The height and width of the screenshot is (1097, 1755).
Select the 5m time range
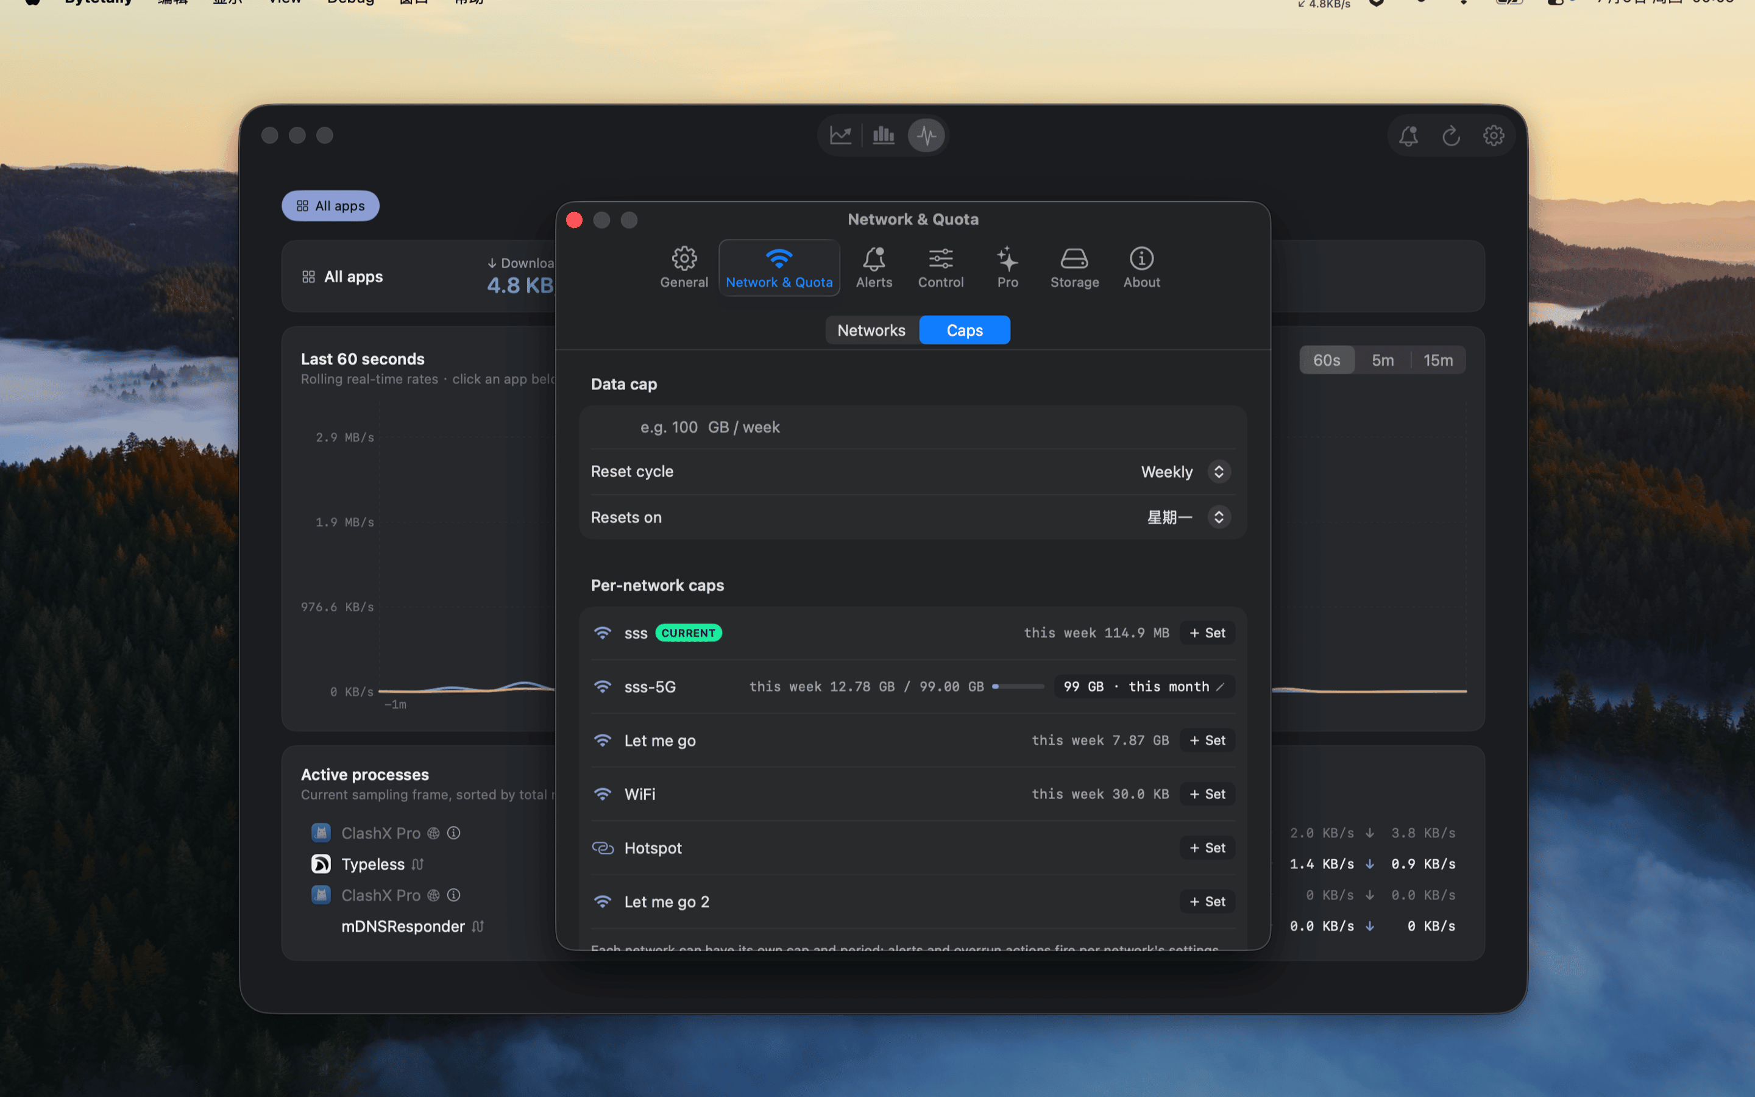point(1382,360)
